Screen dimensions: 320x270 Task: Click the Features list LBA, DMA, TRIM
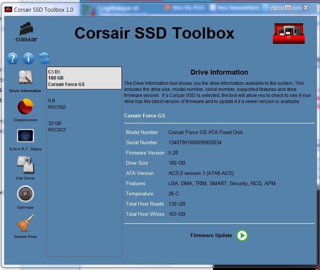[222, 183]
